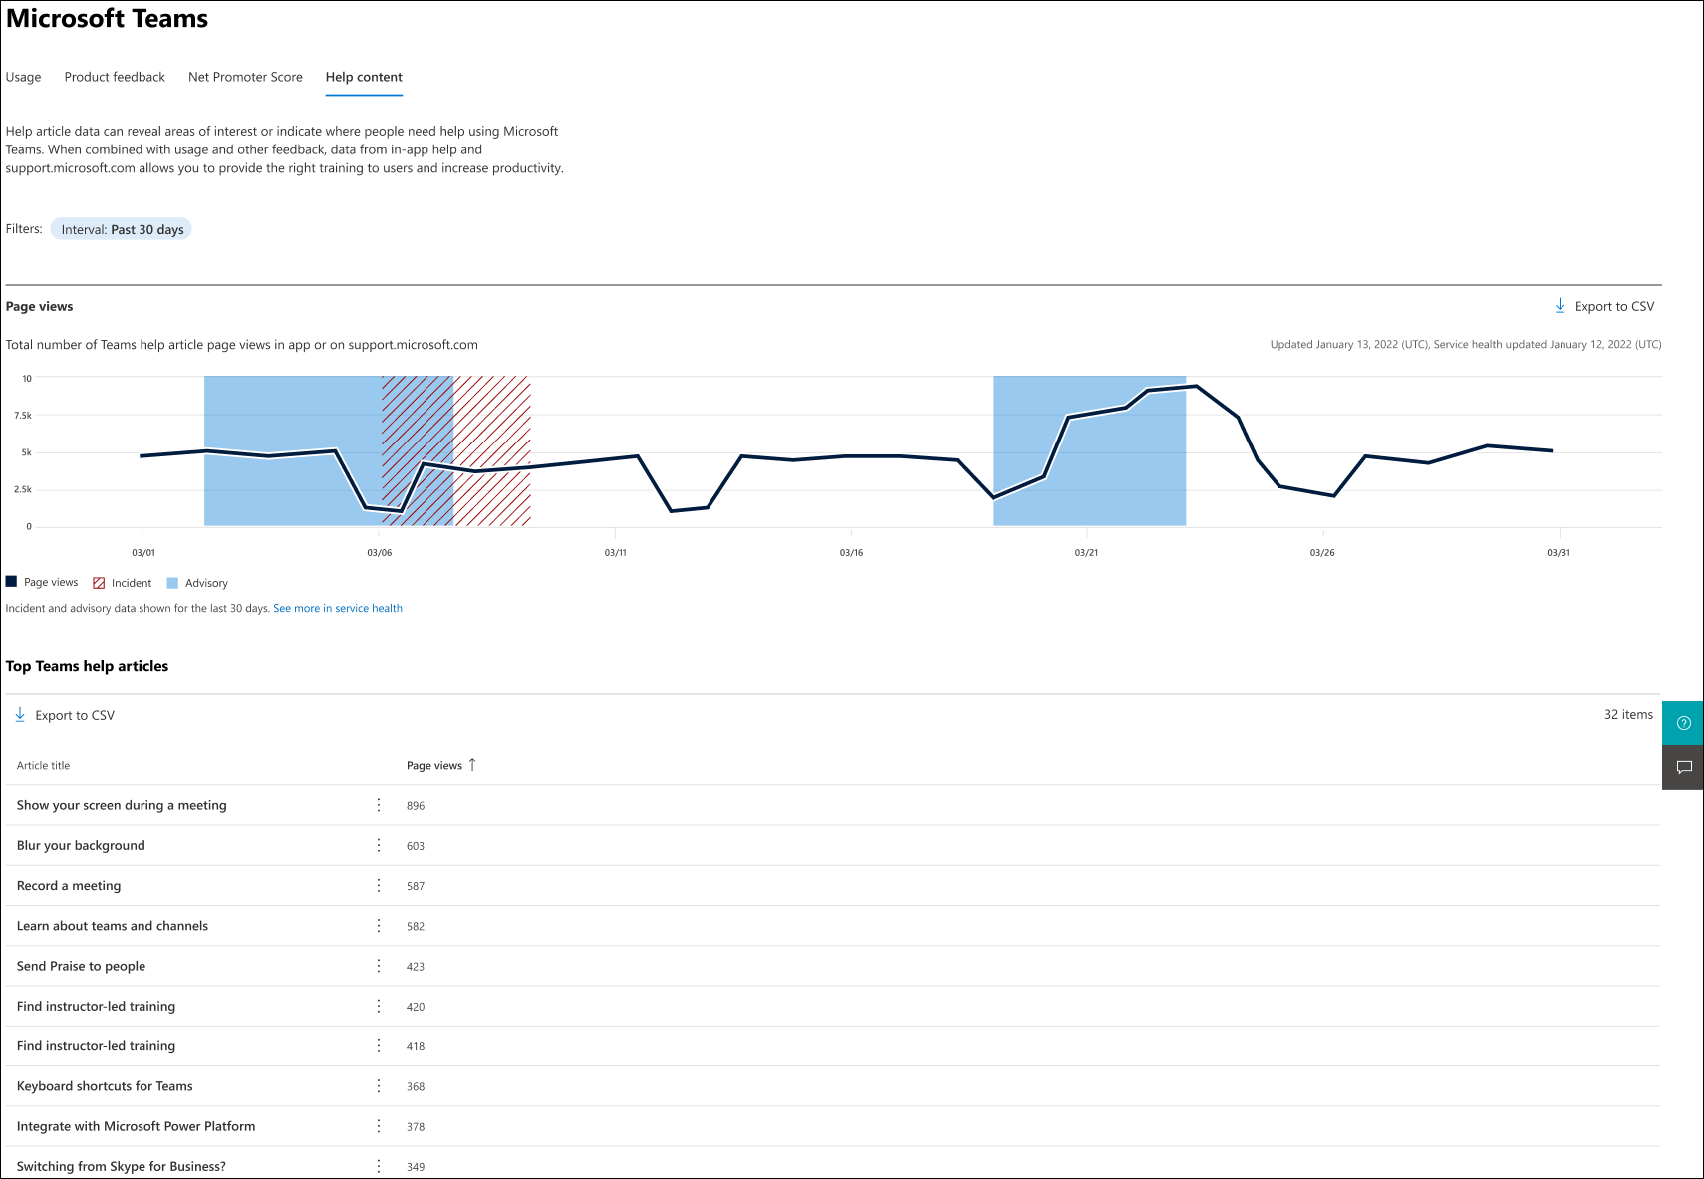Open more options for Blur your background

point(379,845)
